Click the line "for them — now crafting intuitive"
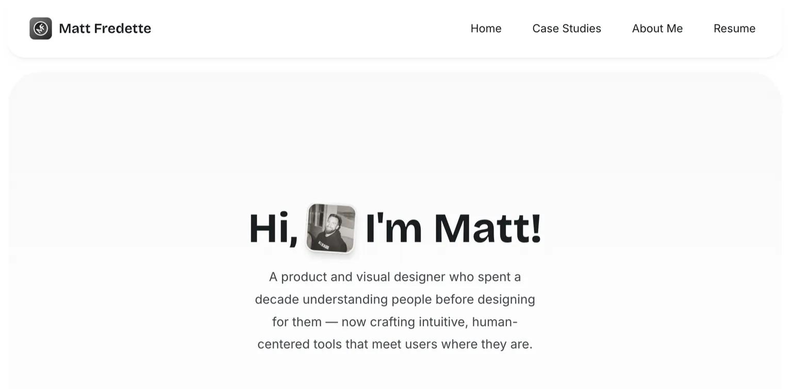 [x=395, y=322]
